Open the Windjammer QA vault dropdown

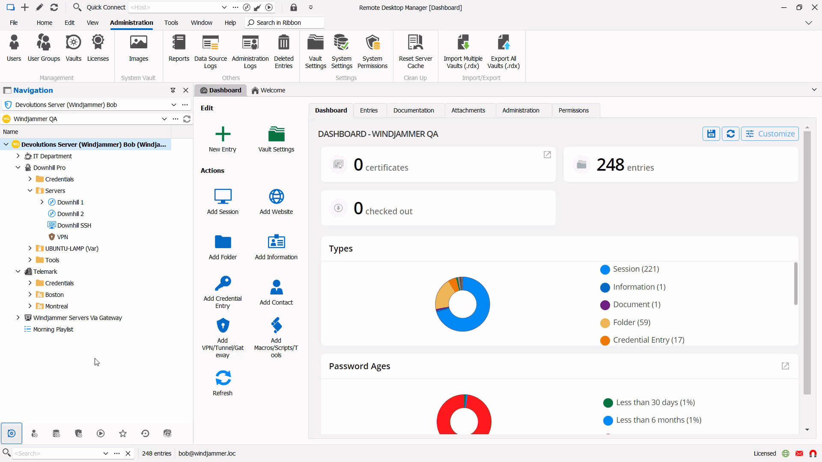click(x=164, y=119)
